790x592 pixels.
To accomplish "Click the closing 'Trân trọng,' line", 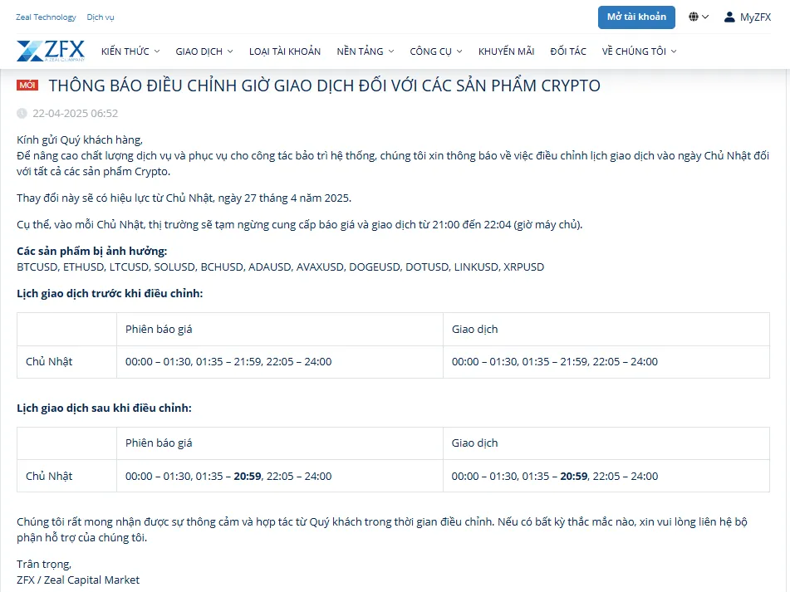I will coord(44,564).
